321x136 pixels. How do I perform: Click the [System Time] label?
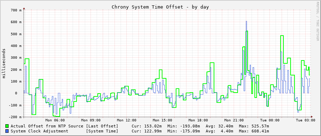(102, 131)
